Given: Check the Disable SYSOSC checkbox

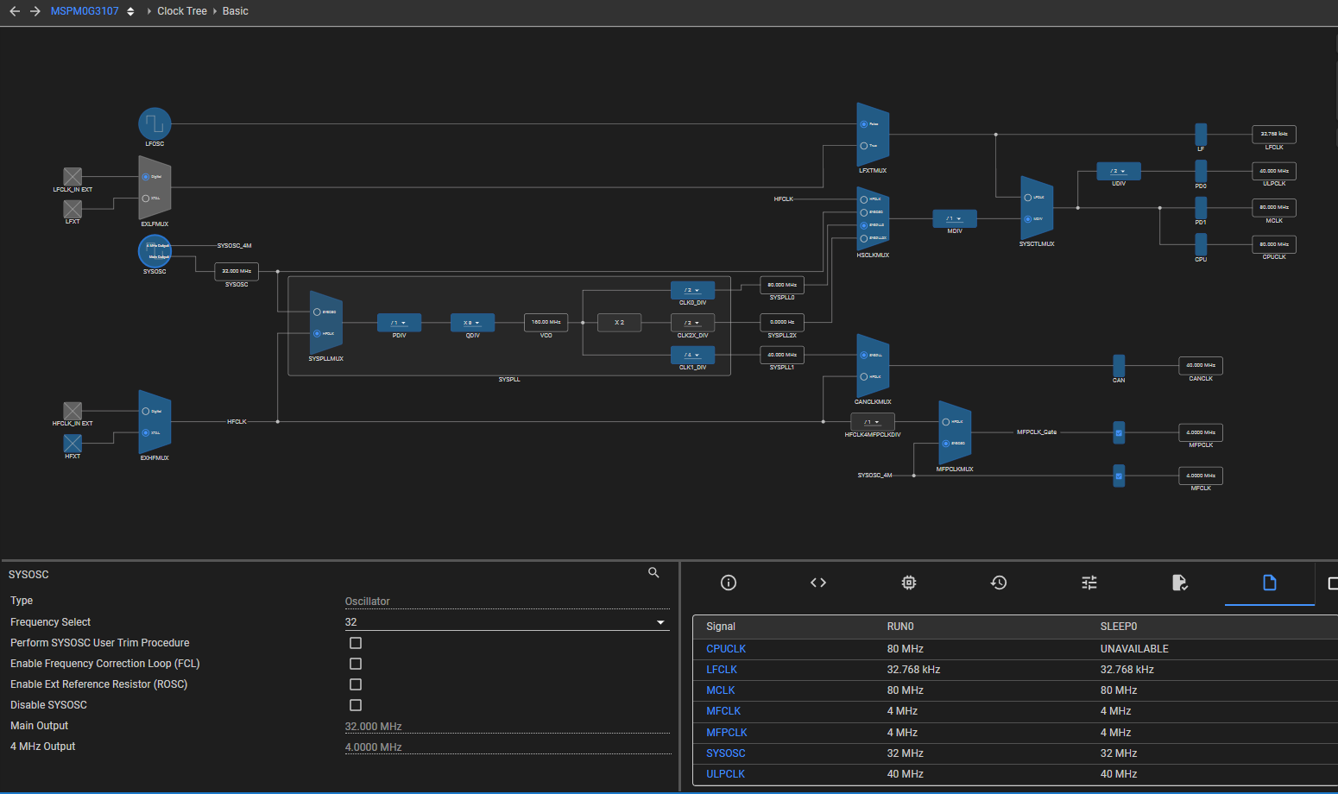Looking at the screenshot, I should pos(356,705).
